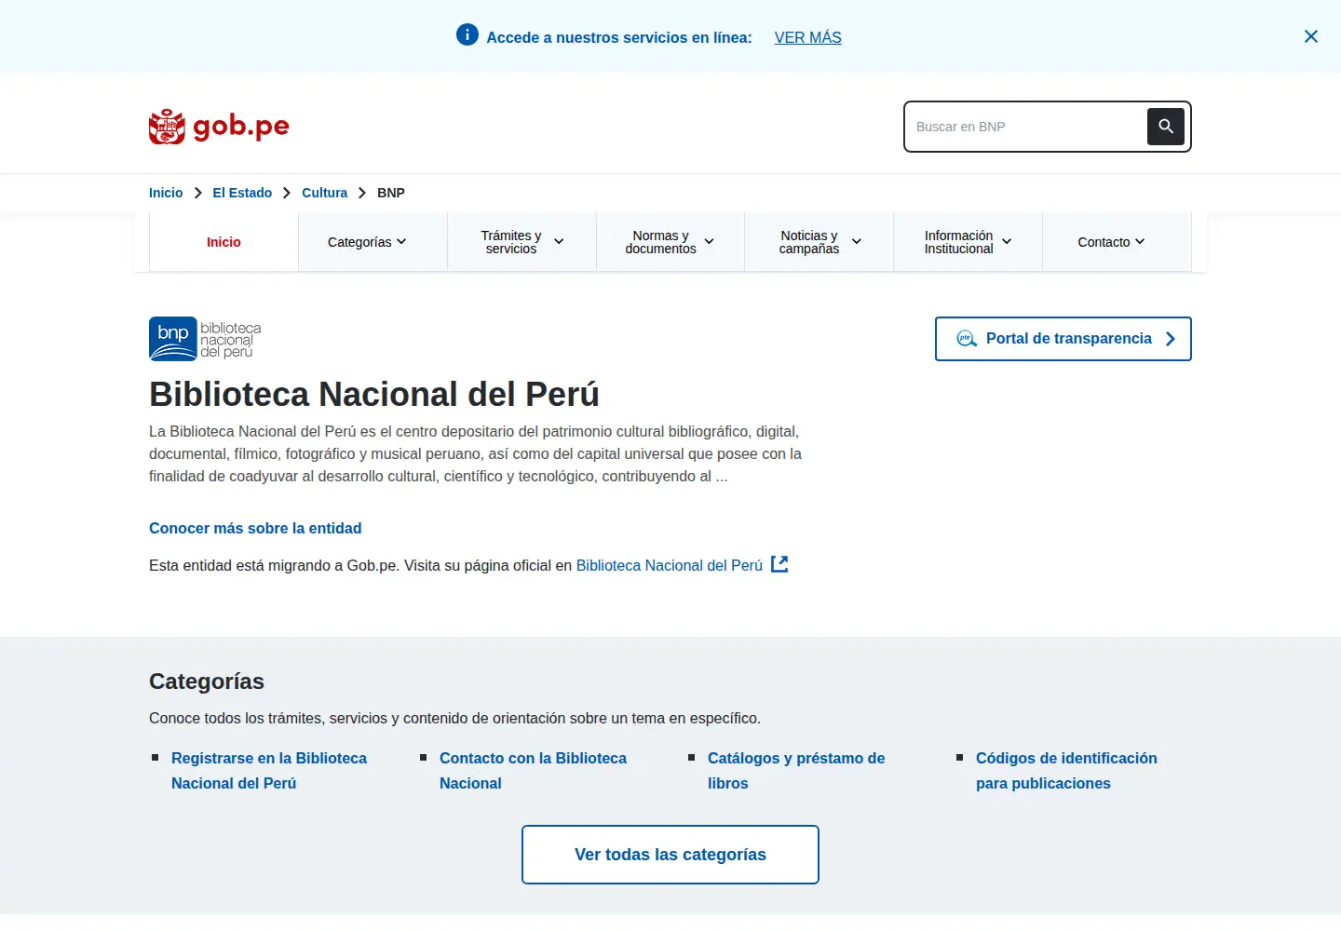The width and height of the screenshot is (1341, 931).
Task: Expand the Noticias y campañas menu
Action: (819, 242)
